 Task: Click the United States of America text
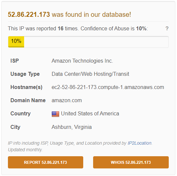90,114
